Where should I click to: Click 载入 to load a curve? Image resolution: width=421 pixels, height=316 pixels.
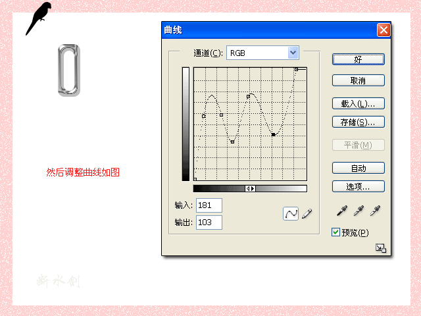click(358, 103)
